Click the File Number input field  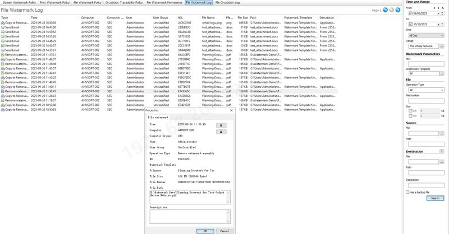pyautogui.click(x=426, y=101)
